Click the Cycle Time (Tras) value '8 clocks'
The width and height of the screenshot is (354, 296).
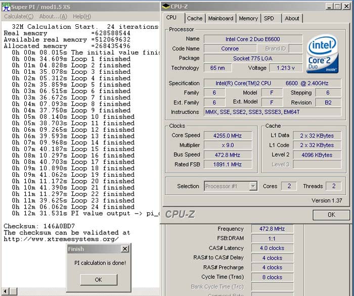point(272,277)
